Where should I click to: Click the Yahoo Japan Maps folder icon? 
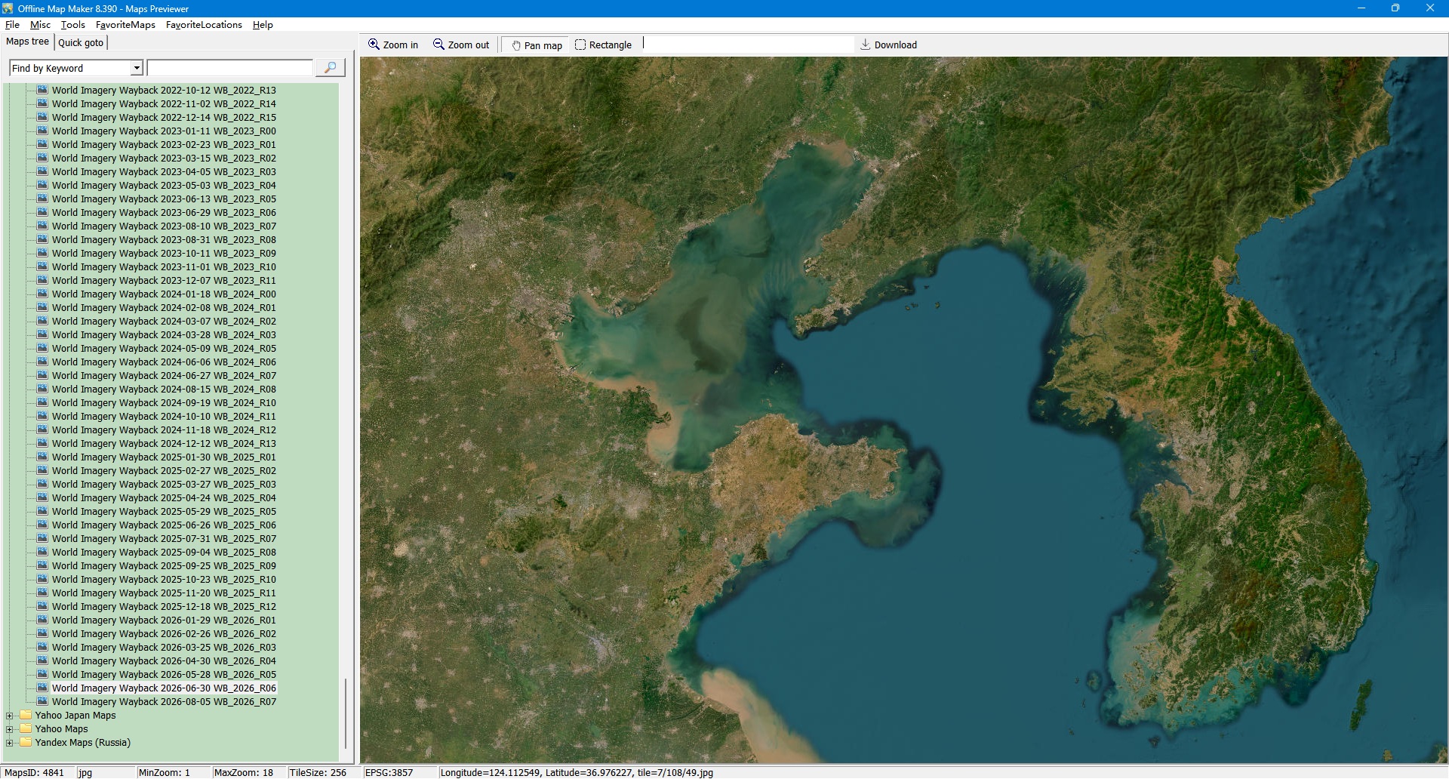[26, 715]
